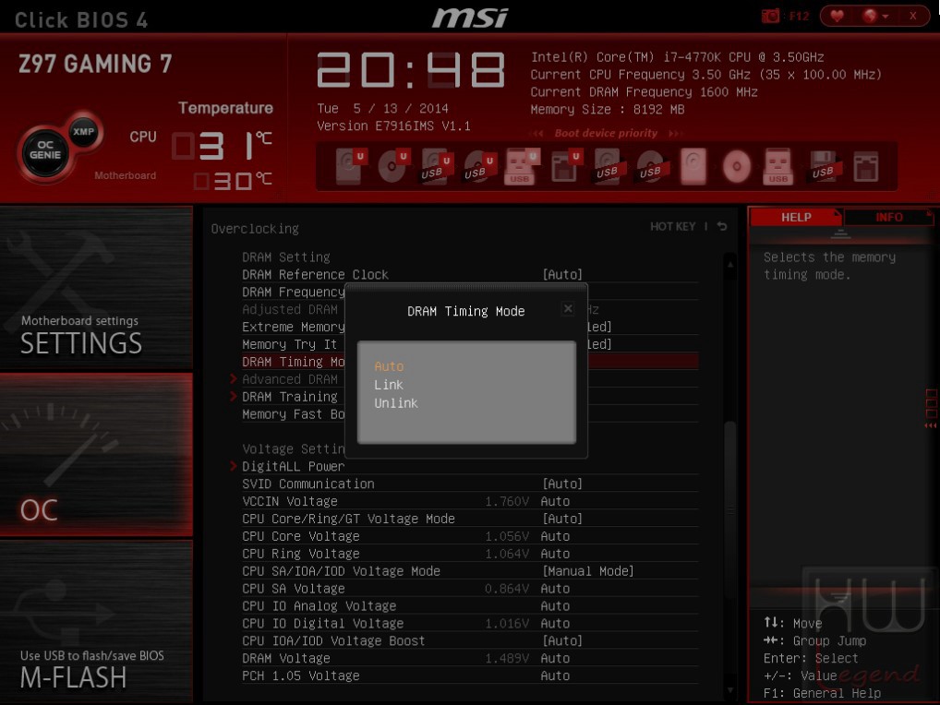Open the OC overclocking section

point(96,455)
